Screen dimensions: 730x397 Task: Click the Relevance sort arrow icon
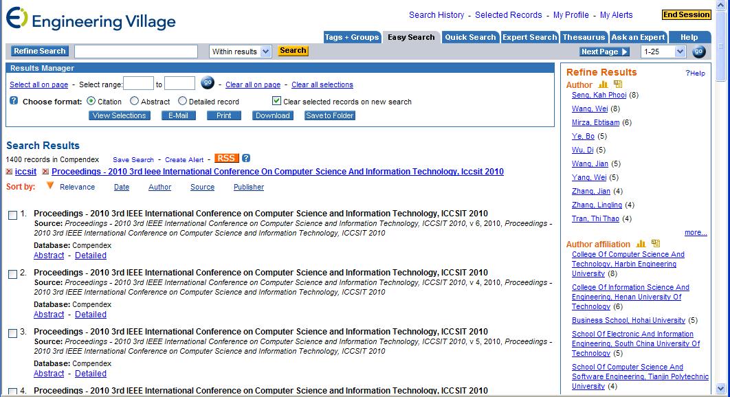49,185
